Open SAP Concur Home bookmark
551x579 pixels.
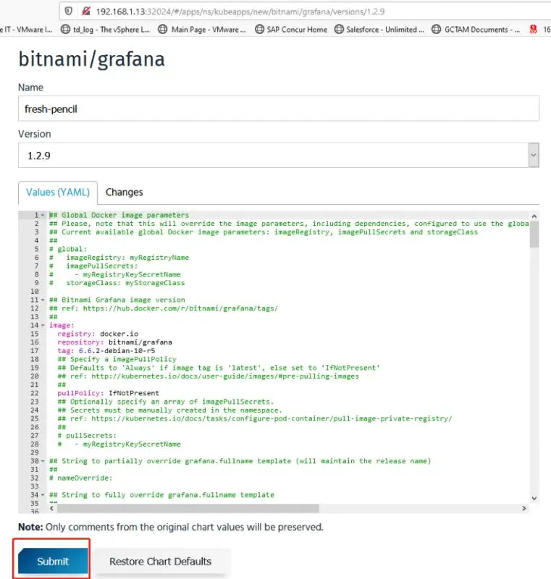(x=291, y=30)
